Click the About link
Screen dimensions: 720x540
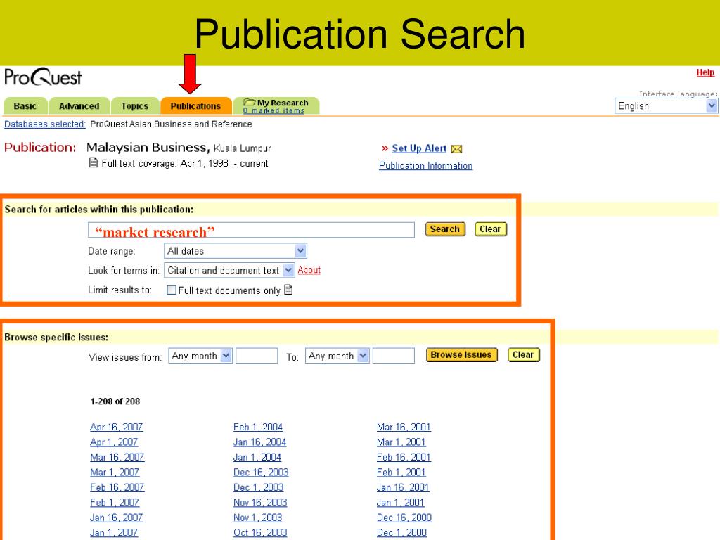pyautogui.click(x=309, y=270)
